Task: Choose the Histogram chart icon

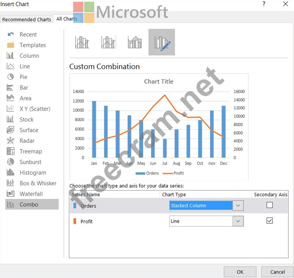Action: (x=10, y=172)
